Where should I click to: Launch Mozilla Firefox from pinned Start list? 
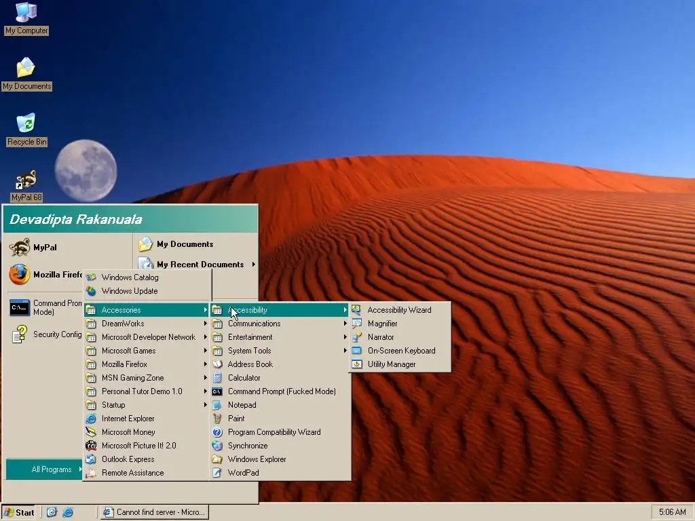(x=44, y=275)
